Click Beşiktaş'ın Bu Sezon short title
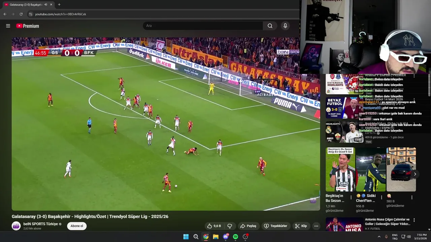 click(x=335, y=198)
